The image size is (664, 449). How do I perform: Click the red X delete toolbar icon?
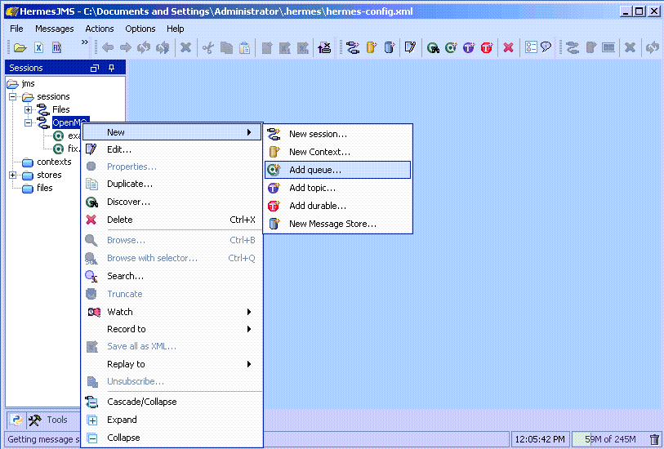(x=508, y=48)
